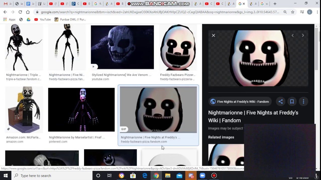Open Microsoft Store from taskbar
The height and width of the screenshot is (180, 321).
[133, 175]
